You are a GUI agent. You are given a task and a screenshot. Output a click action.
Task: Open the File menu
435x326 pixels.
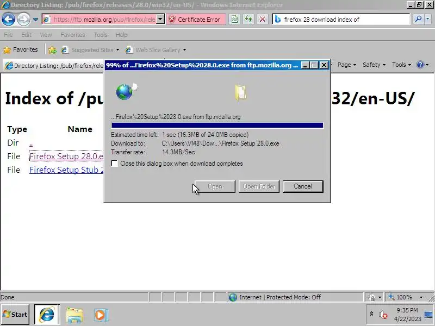(8, 35)
